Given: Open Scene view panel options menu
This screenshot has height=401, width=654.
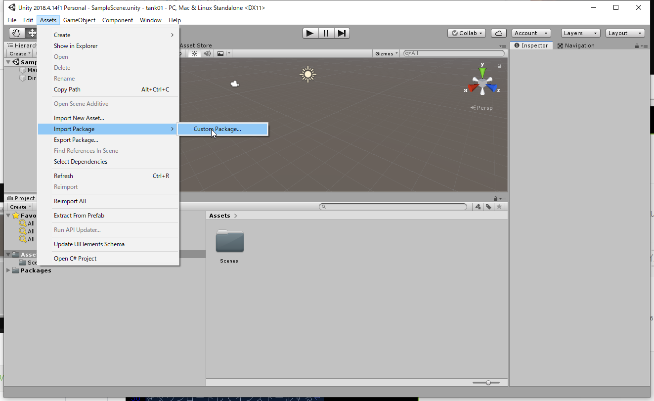Looking at the screenshot, I should [x=504, y=46].
